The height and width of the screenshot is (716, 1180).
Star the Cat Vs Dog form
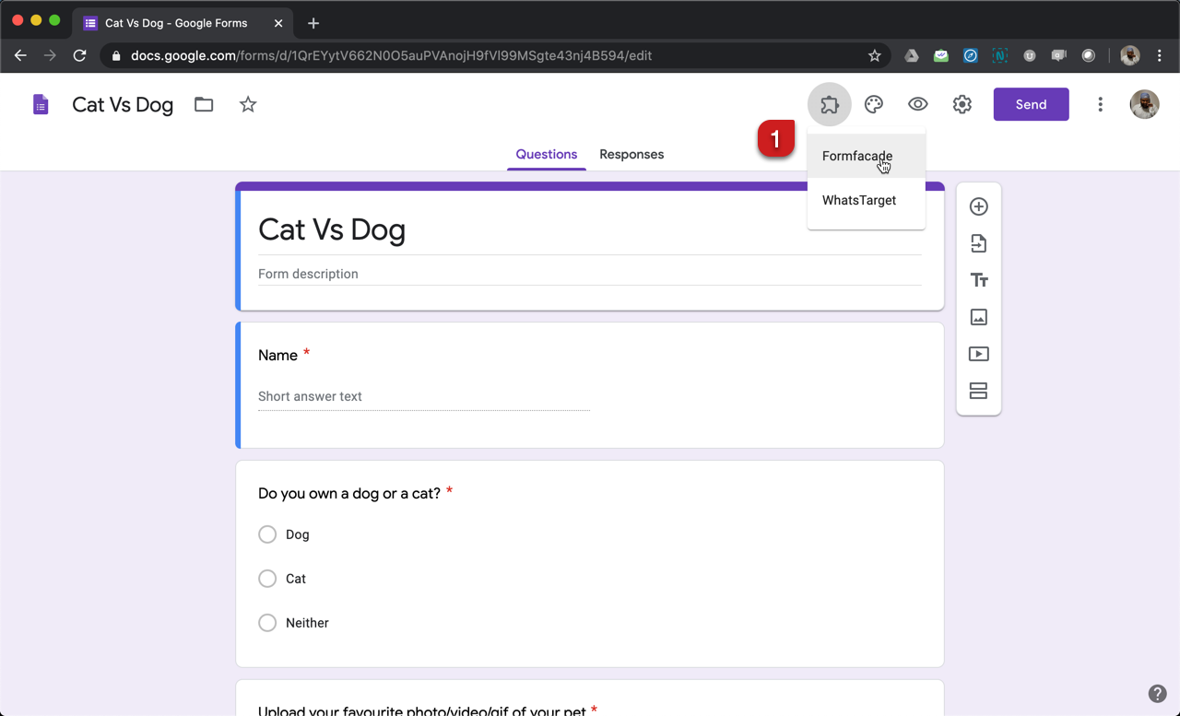[247, 104]
